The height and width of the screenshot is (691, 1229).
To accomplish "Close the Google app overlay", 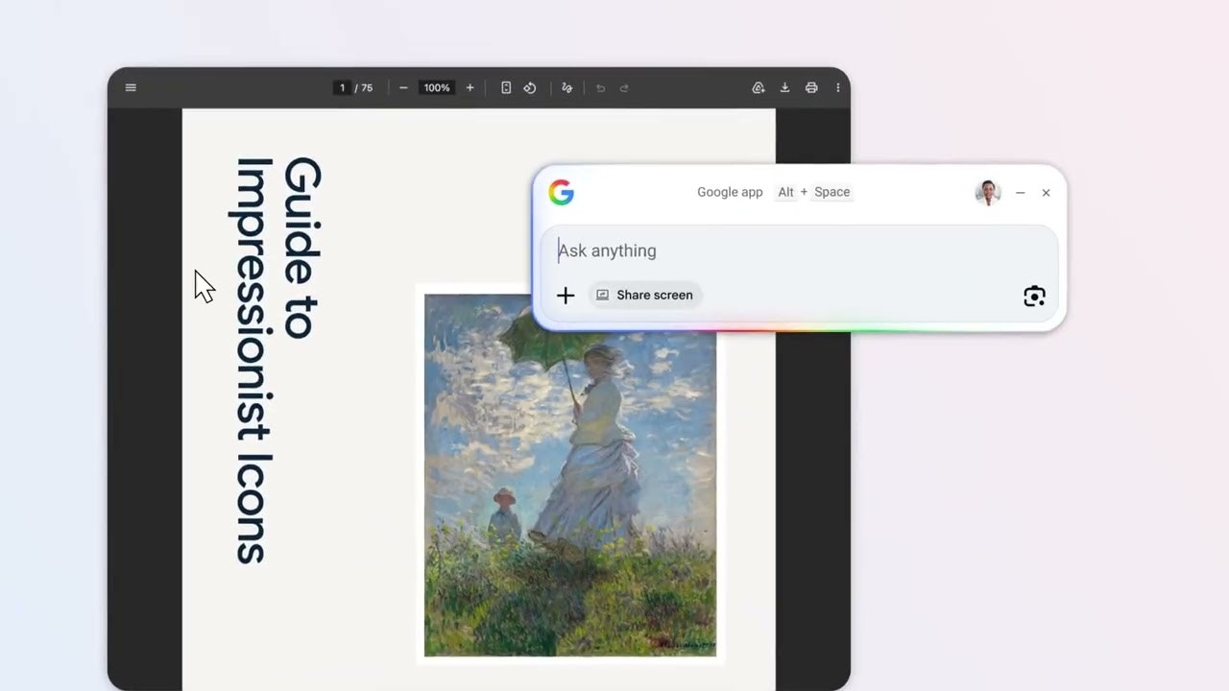I will pos(1047,193).
